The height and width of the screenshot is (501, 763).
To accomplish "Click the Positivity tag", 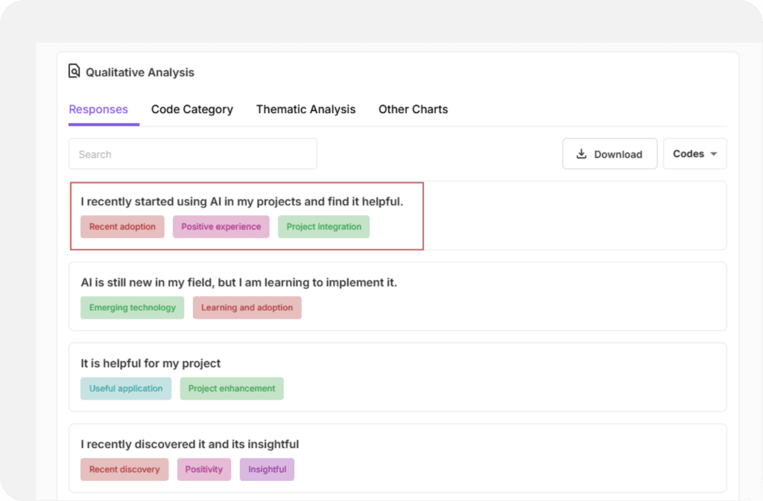I will pyautogui.click(x=203, y=470).
